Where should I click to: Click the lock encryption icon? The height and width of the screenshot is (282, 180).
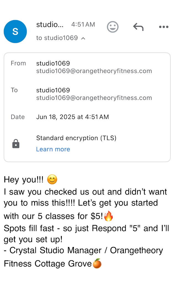tap(16, 143)
